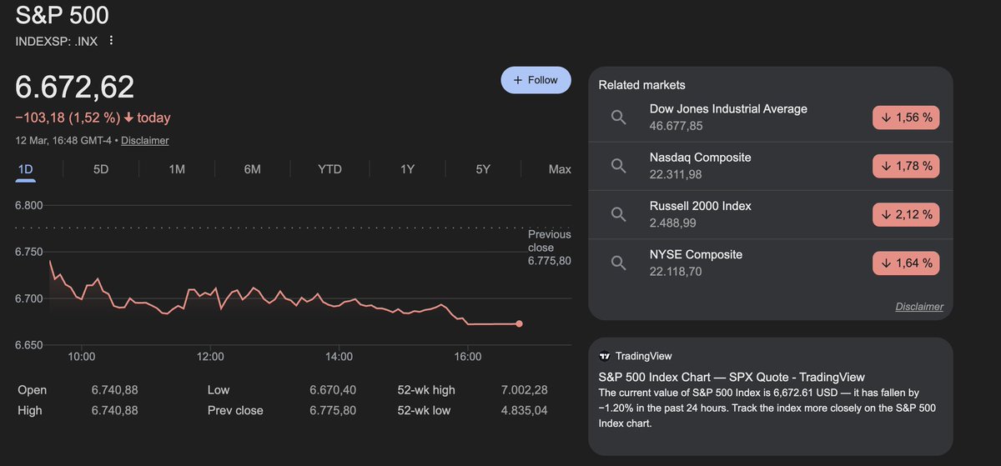Click the 16:00 time axis label
The image size is (1001, 466).
point(468,356)
